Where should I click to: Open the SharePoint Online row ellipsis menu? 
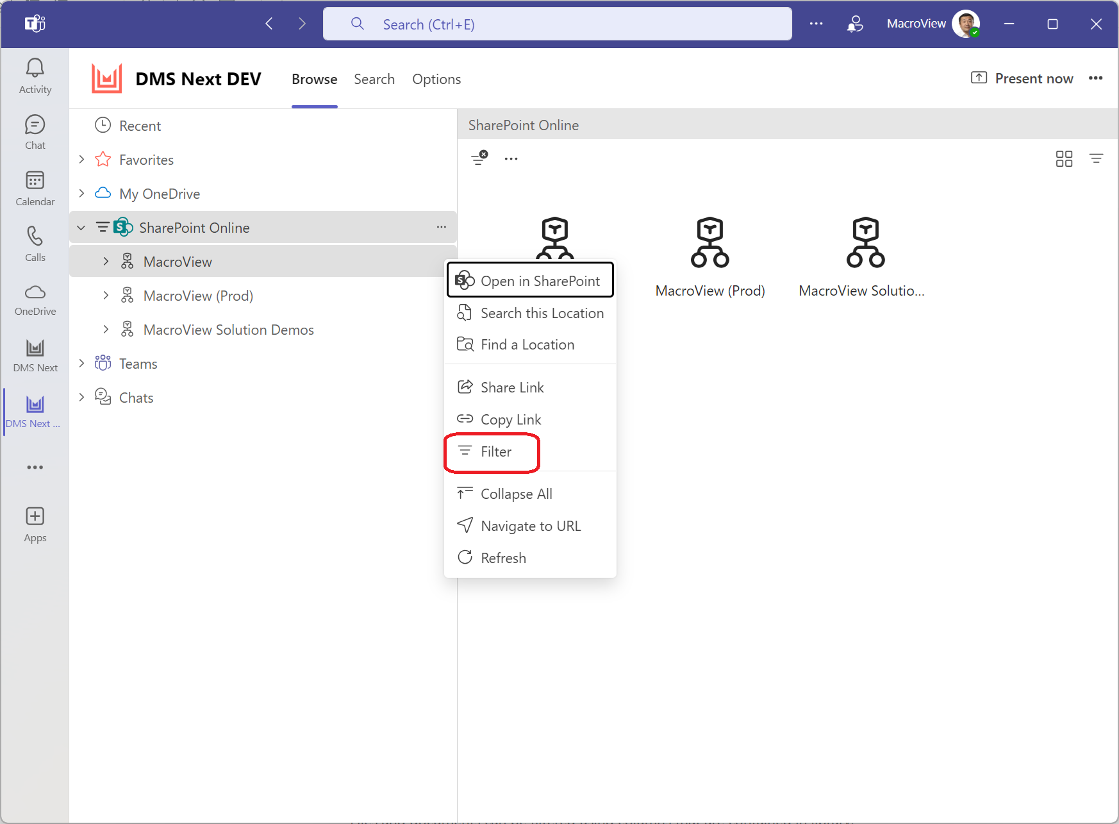tap(442, 227)
